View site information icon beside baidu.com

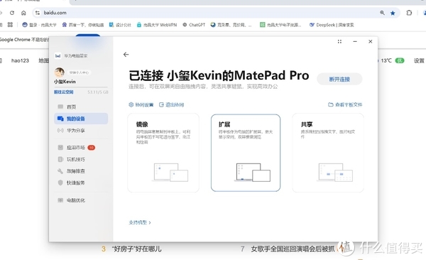pos(38,13)
